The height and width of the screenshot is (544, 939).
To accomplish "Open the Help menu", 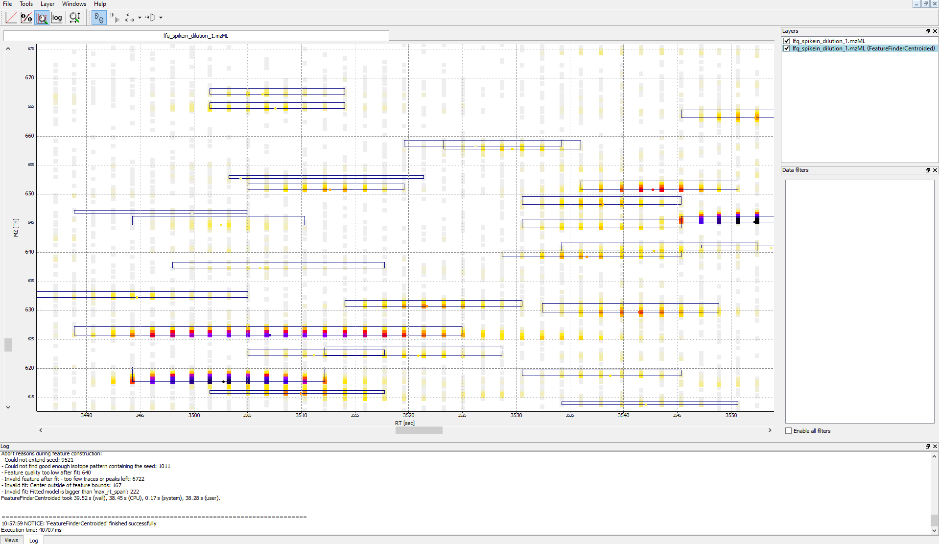I will pos(100,4).
